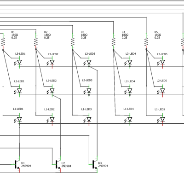Select the L1-LED3 text label
This screenshot has width=184, height=184.
(x=86, y=109)
